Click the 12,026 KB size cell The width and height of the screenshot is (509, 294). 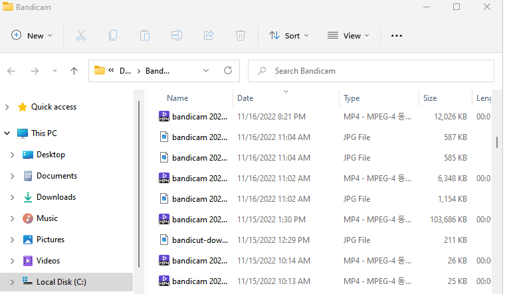click(x=451, y=116)
